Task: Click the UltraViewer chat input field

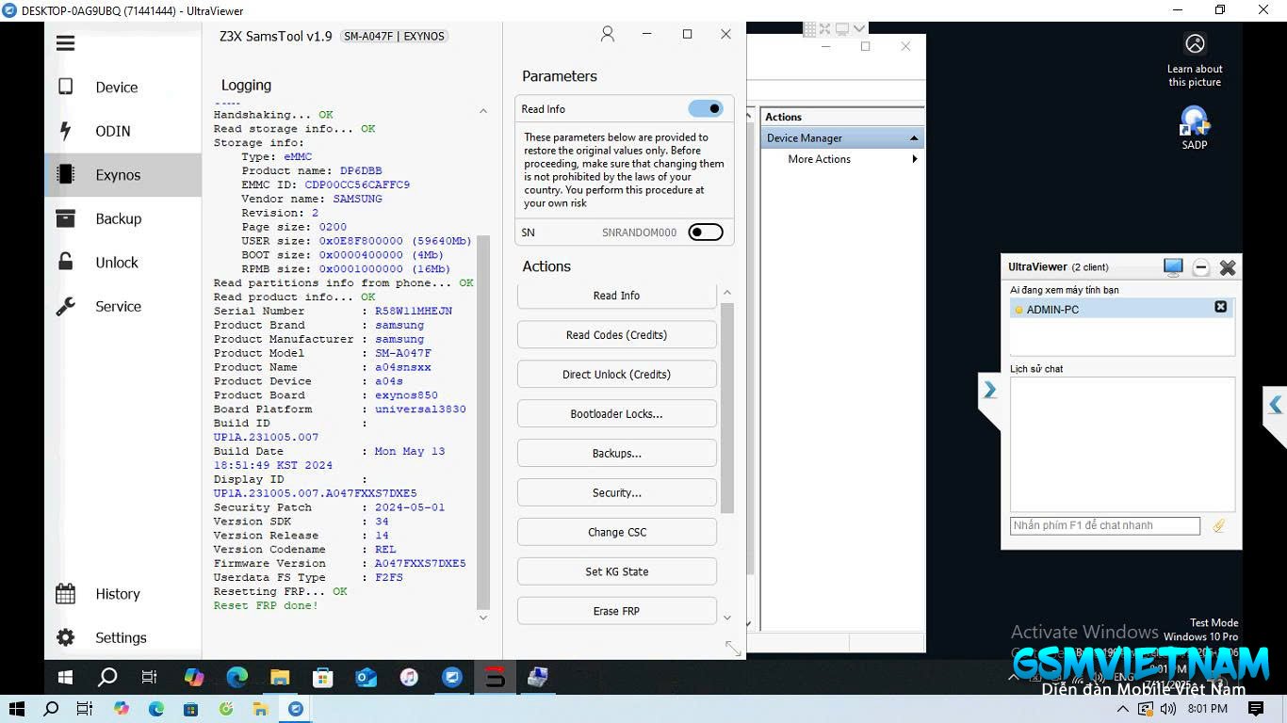Action: (x=1105, y=526)
